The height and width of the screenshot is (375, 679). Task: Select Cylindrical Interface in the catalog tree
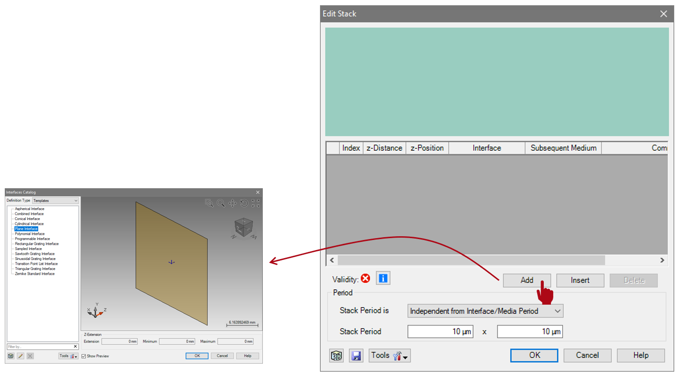29,224
